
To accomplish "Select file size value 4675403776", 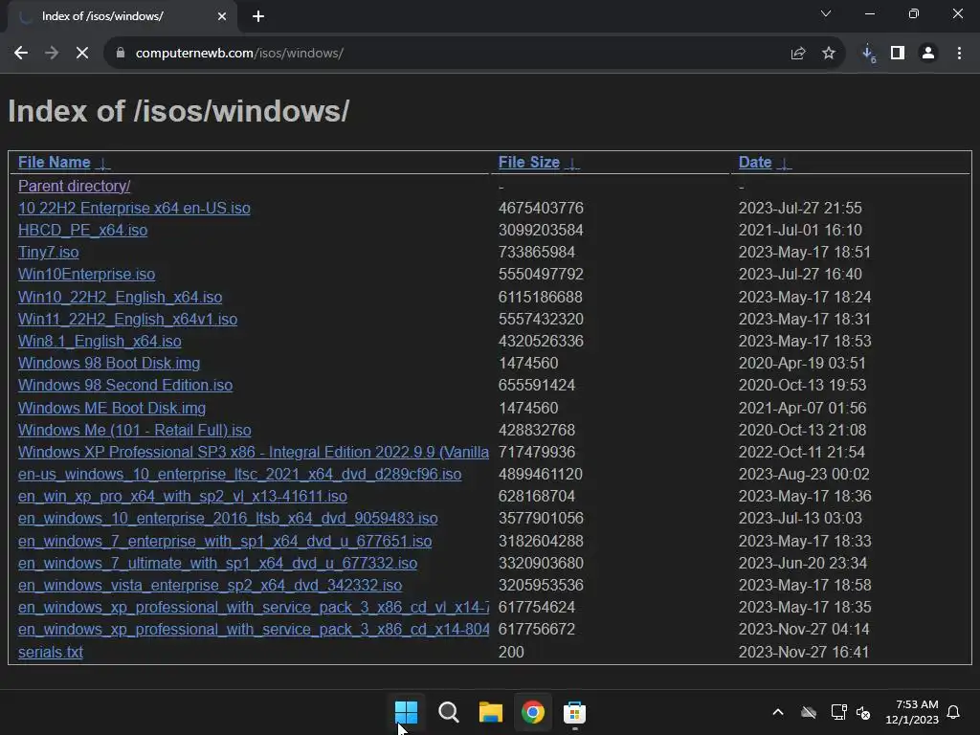I will tap(541, 208).
